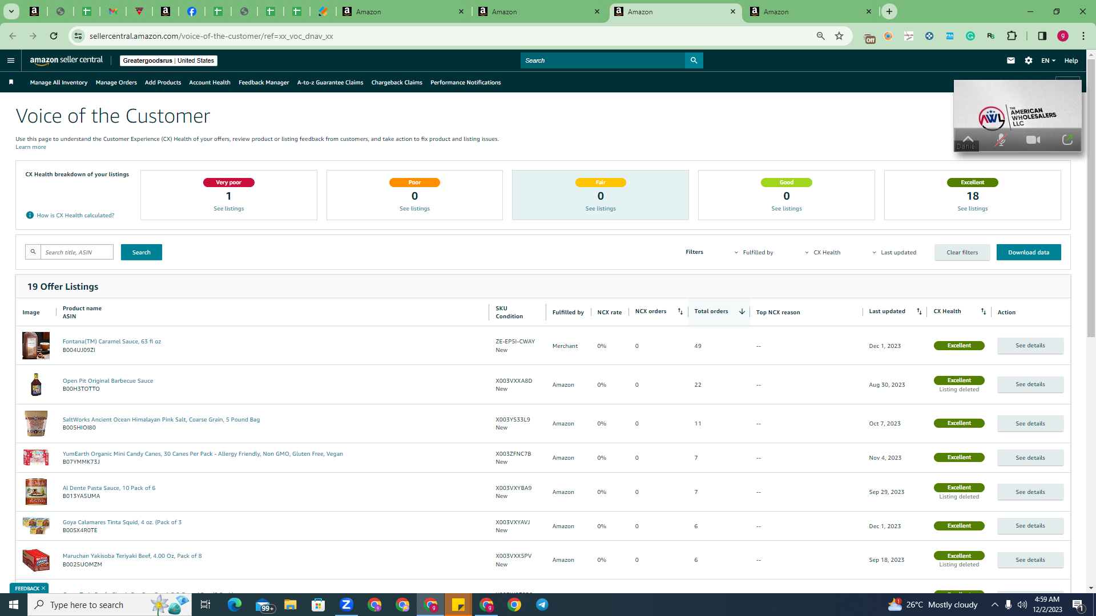Click the Fontana Caramel Sauce product thumbnail

[x=36, y=346]
